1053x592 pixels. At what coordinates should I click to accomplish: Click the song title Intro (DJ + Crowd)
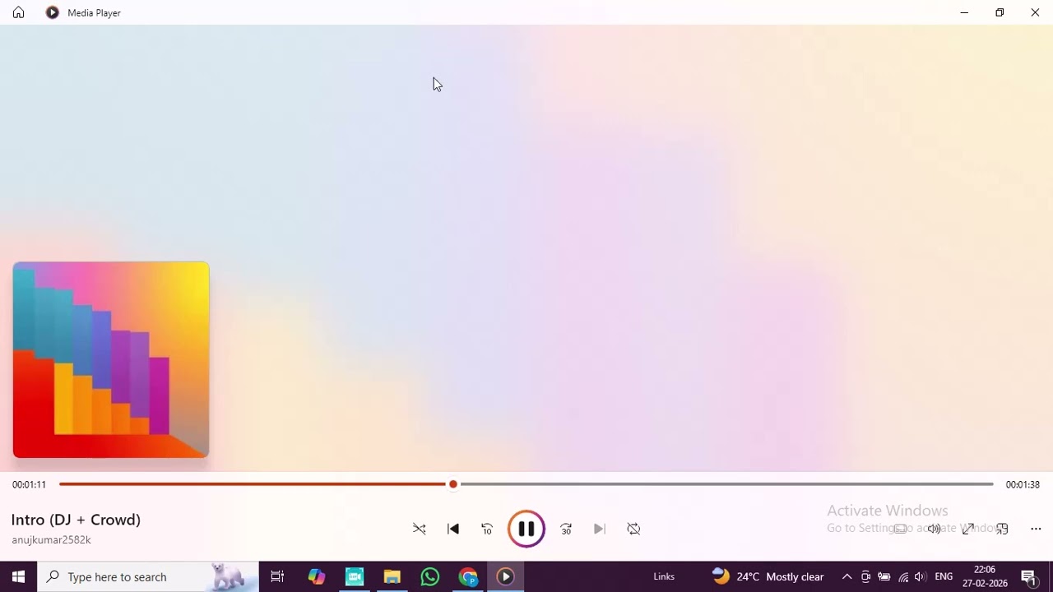point(76,520)
